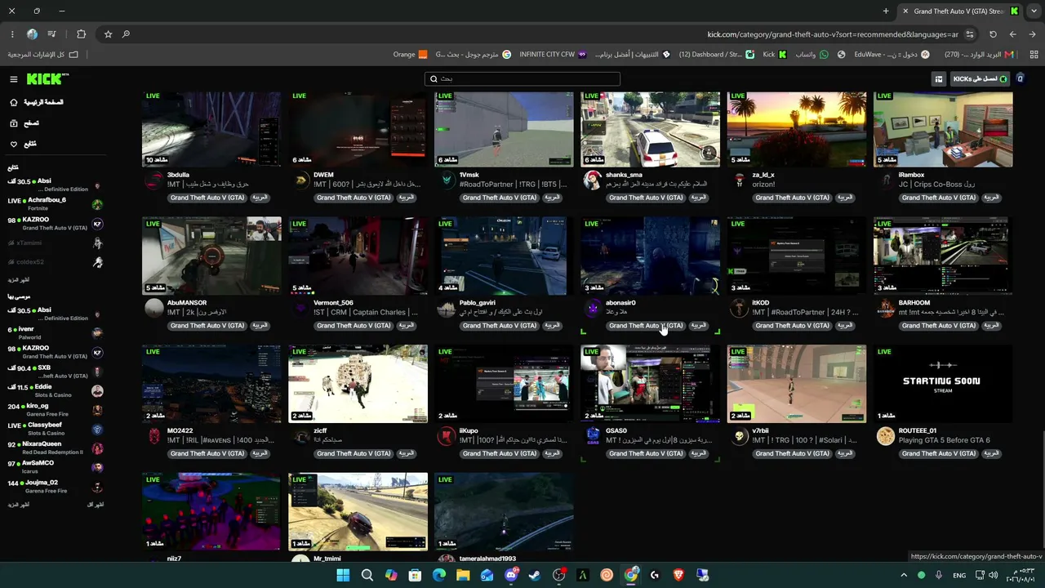Click Grand Theft Auto V tag under Vermont_506
Viewport: 1045px width, 588px height.
click(353, 326)
